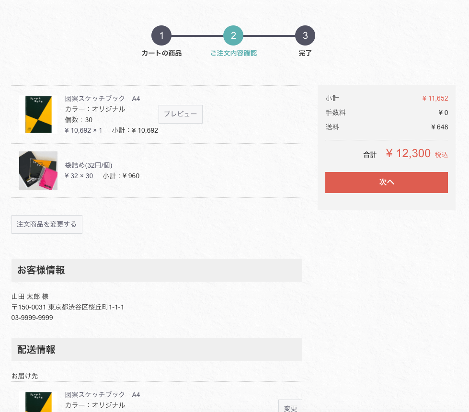The height and width of the screenshot is (412, 469).
Task: Click the お客様情報 section heading
Action: point(41,270)
